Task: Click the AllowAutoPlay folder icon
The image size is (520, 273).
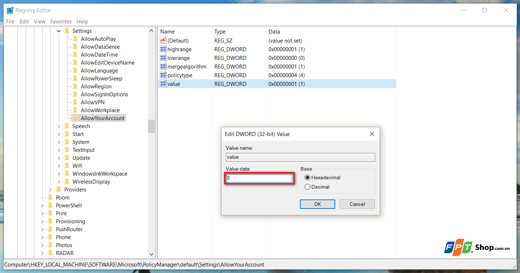Action: point(75,39)
